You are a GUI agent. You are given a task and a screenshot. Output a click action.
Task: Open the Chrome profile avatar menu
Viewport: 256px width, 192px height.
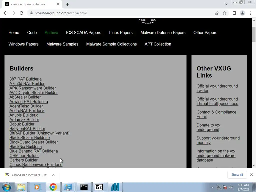242,13
